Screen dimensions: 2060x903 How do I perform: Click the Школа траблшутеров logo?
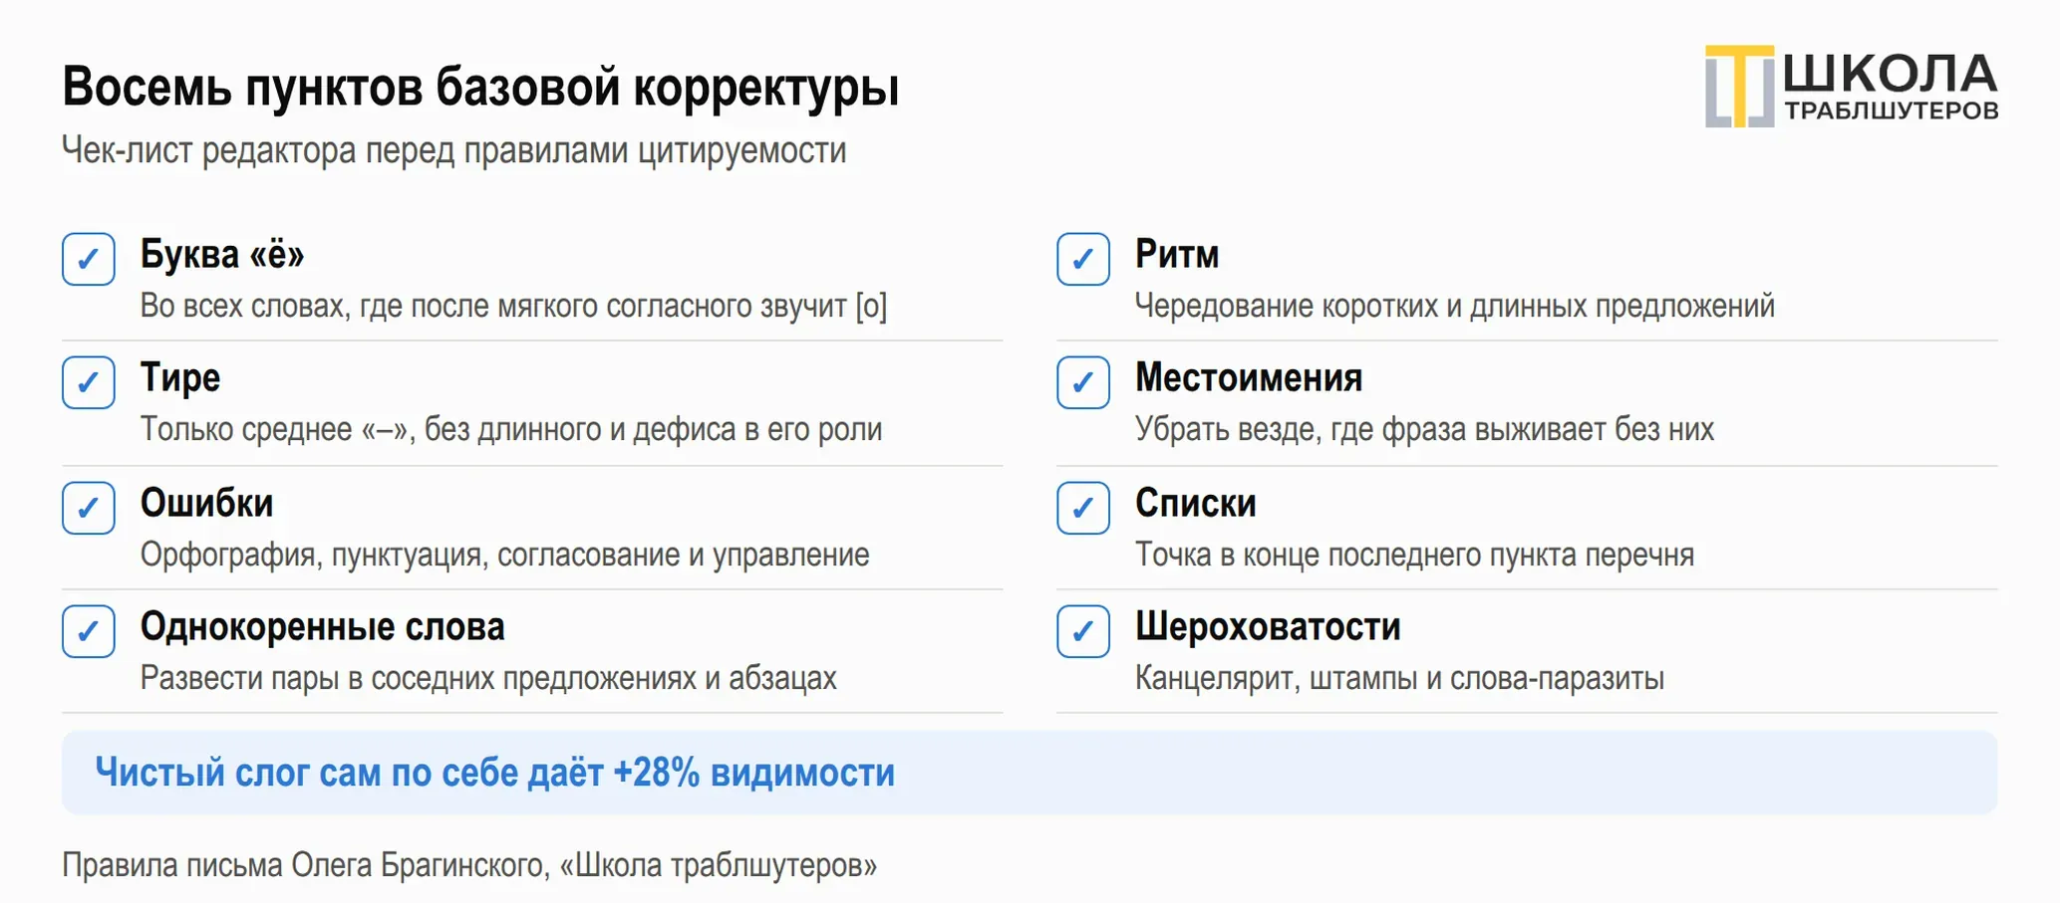(1851, 86)
